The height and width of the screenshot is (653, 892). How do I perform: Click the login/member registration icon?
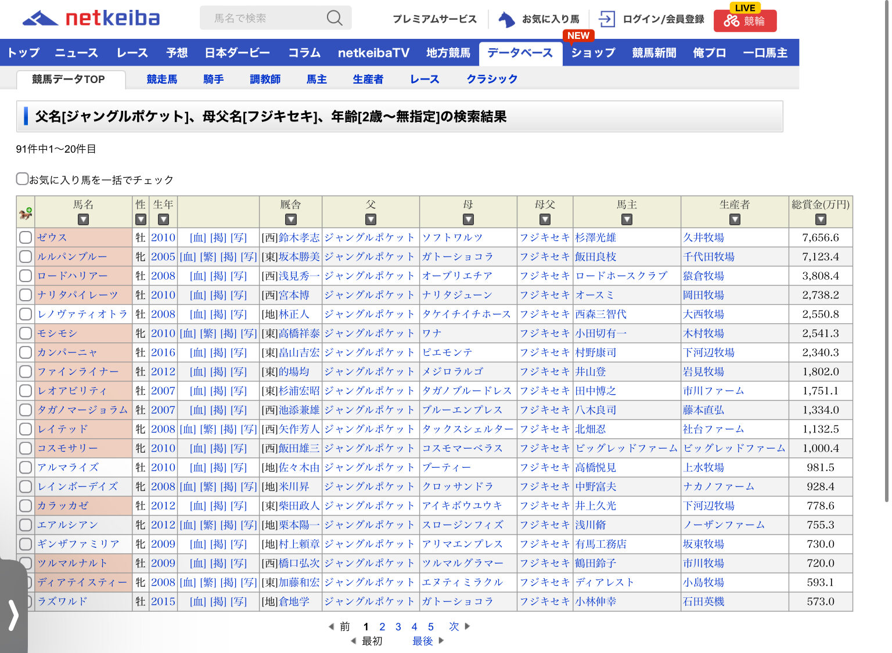point(607,19)
